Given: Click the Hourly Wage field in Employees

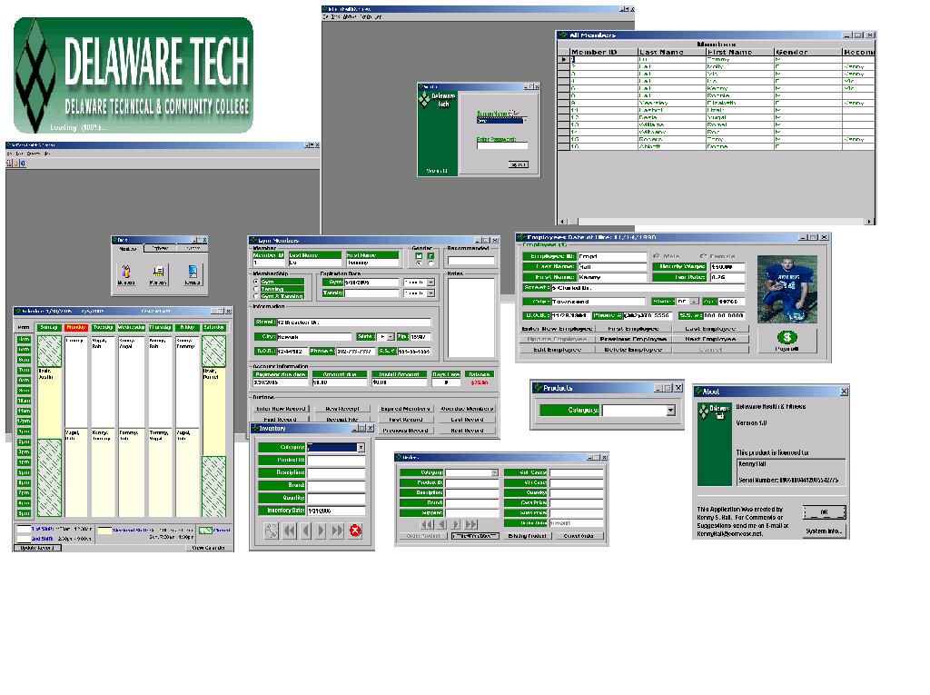Looking at the screenshot, I should [x=727, y=267].
